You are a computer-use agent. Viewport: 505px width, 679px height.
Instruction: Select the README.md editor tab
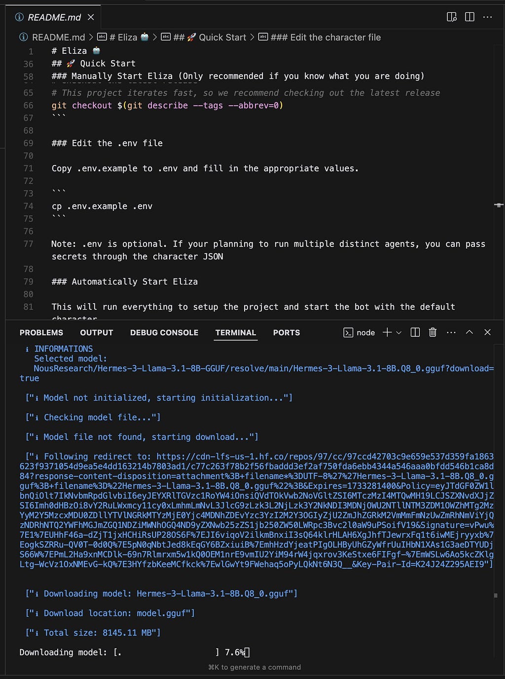point(53,17)
